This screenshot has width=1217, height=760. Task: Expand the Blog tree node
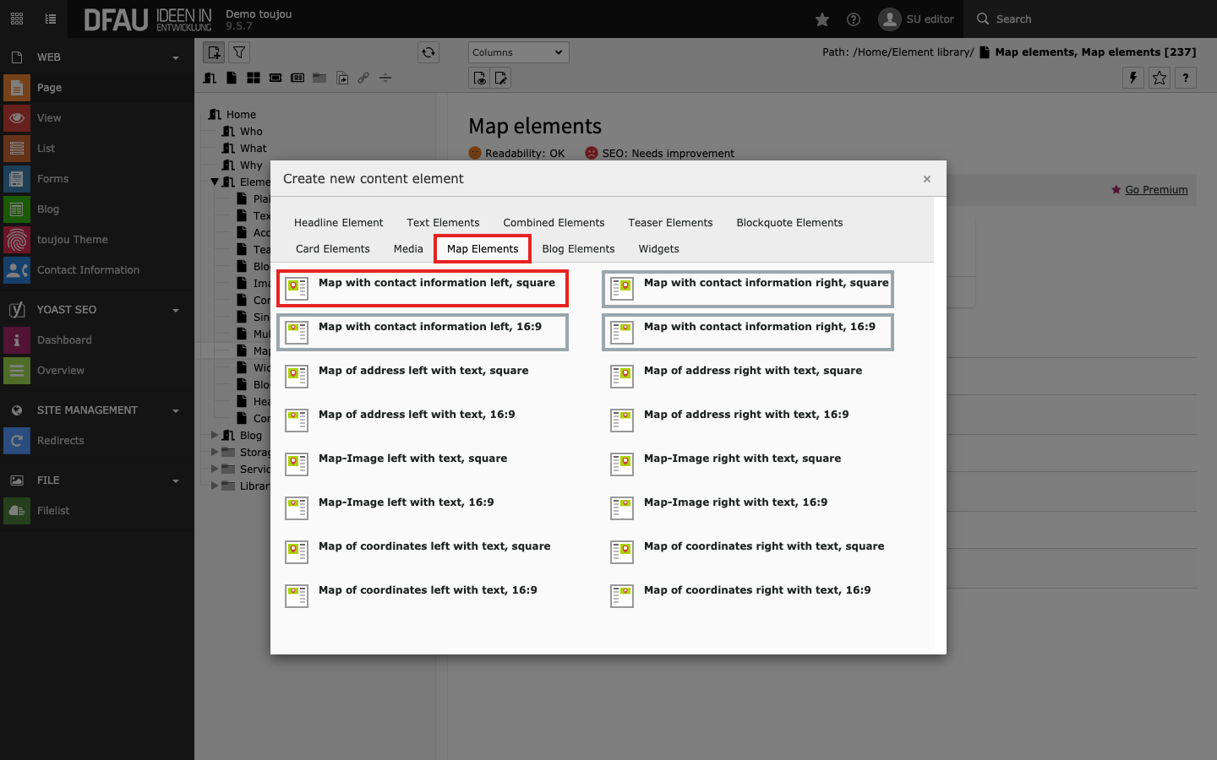point(215,435)
